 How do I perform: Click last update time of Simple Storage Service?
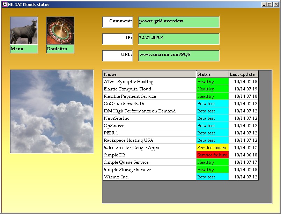244,170
